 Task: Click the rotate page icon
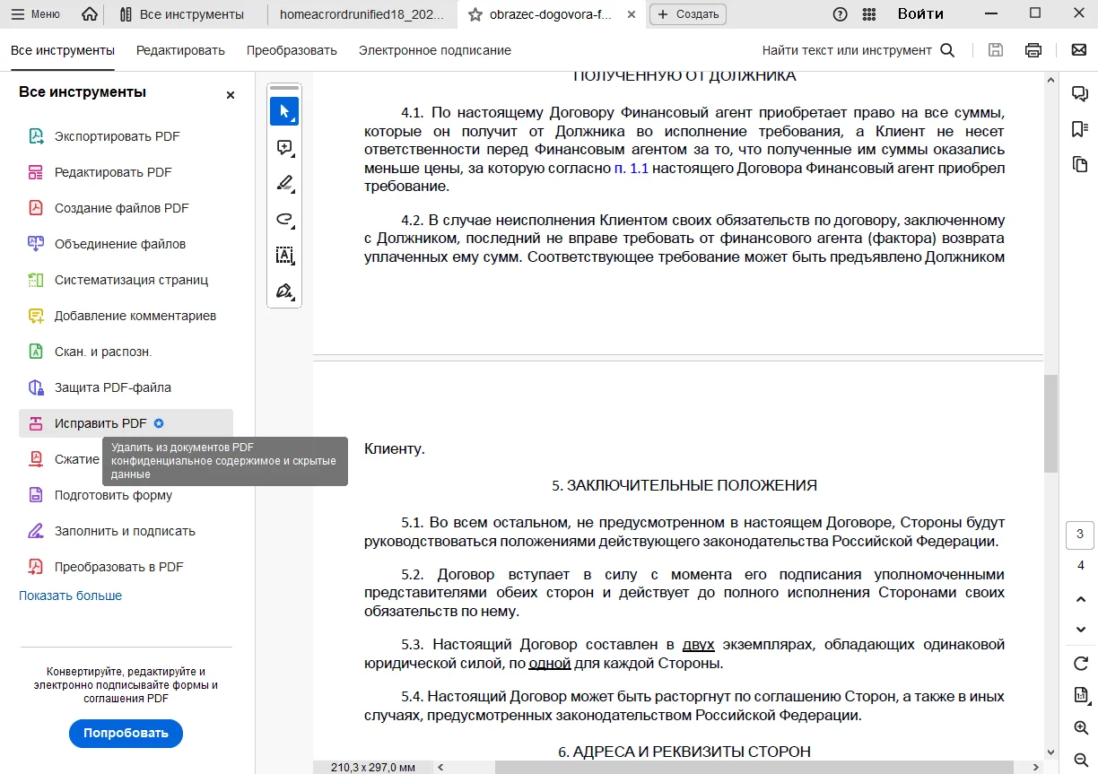pos(1080,663)
